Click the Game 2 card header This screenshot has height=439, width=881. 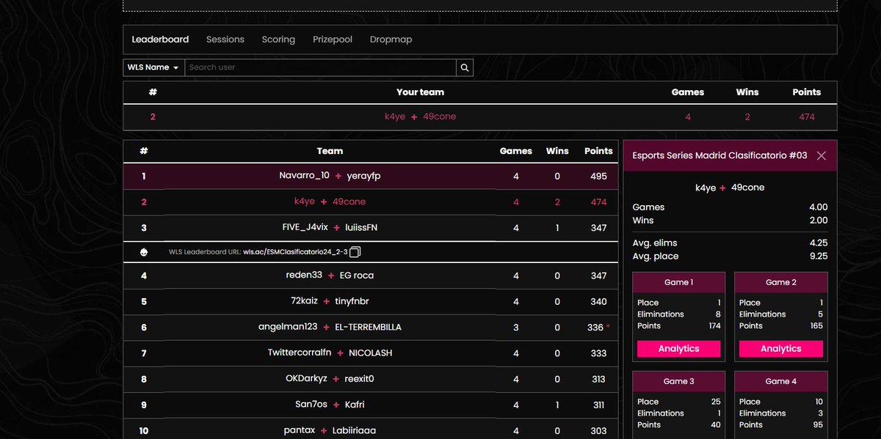[x=780, y=282]
